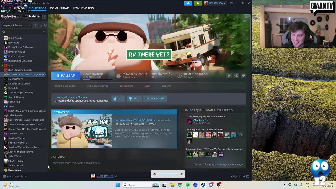Select Schedule I in library list
The height and width of the screenshot is (189, 336).
(14, 88)
